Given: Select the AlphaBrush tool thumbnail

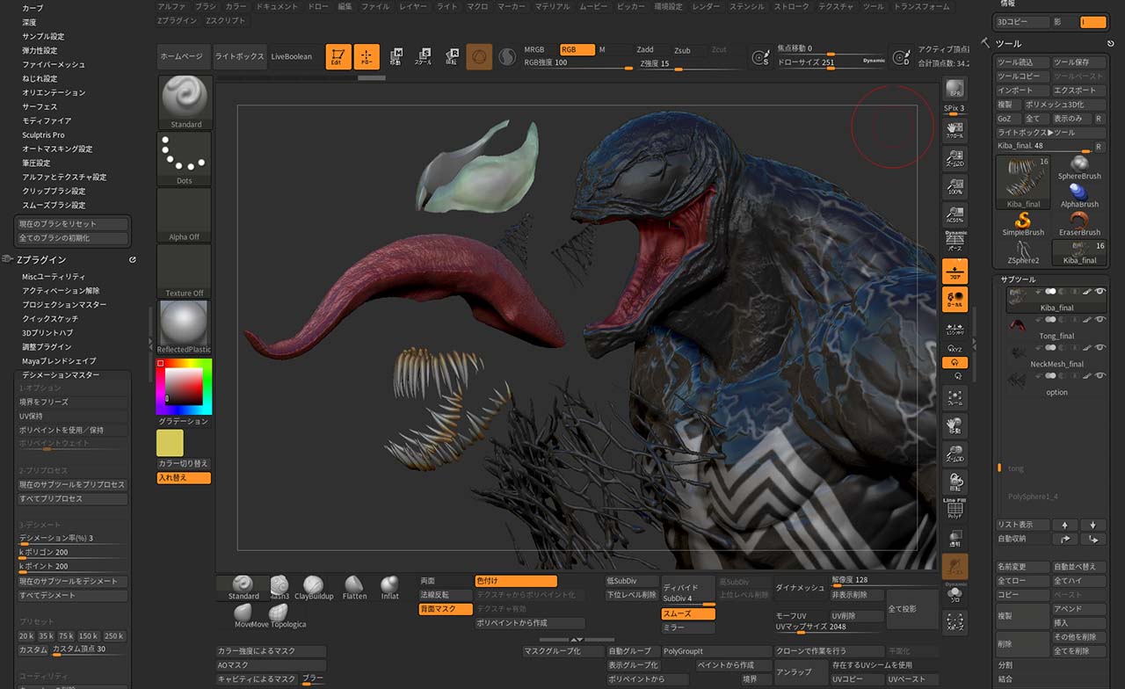Looking at the screenshot, I should click(x=1079, y=196).
